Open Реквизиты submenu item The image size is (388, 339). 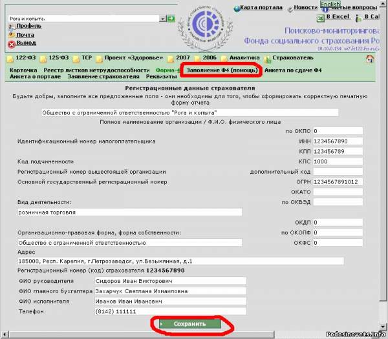pyautogui.click(x=161, y=77)
